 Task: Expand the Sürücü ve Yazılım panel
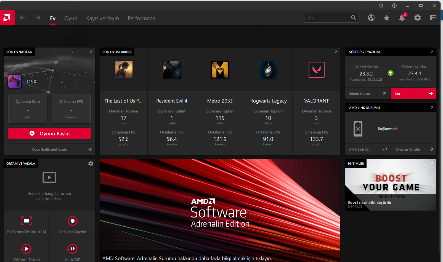(x=432, y=52)
